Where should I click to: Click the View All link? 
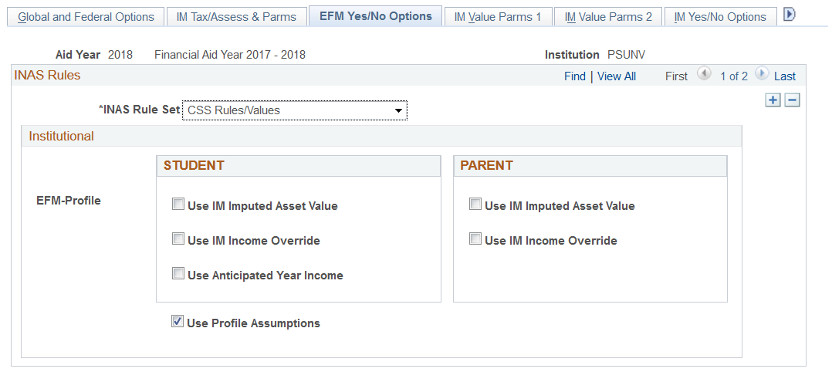point(617,76)
